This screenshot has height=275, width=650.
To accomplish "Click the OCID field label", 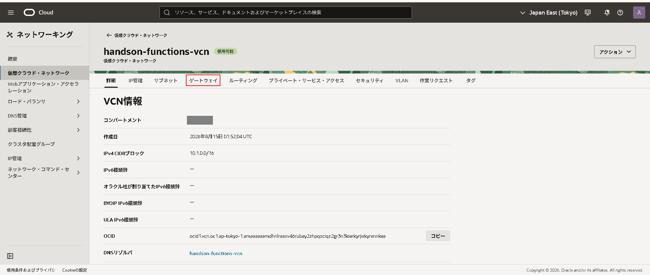I will pos(109,236).
